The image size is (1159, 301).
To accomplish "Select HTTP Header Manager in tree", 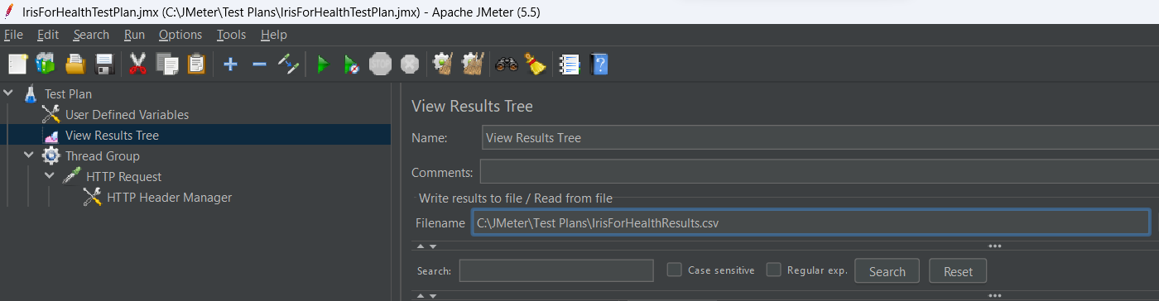I will click(169, 197).
